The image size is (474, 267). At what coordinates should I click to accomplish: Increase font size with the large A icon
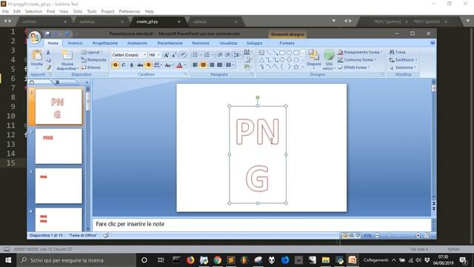(x=166, y=55)
